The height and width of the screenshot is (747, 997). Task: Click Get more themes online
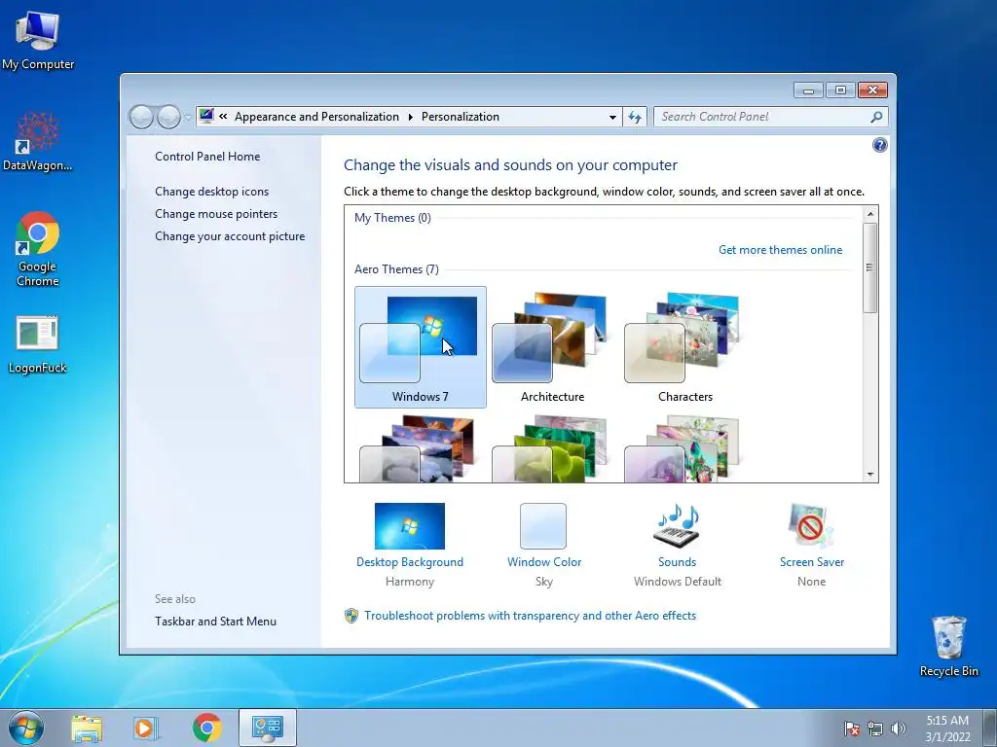click(x=780, y=250)
